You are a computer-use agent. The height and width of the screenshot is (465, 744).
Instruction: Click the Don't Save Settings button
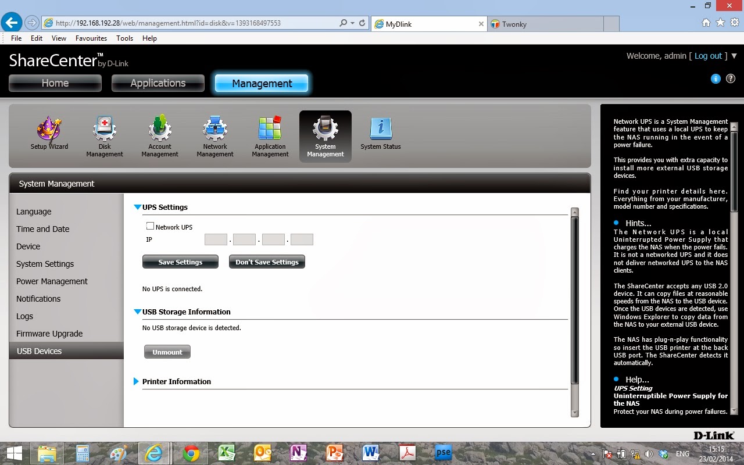pyautogui.click(x=267, y=262)
